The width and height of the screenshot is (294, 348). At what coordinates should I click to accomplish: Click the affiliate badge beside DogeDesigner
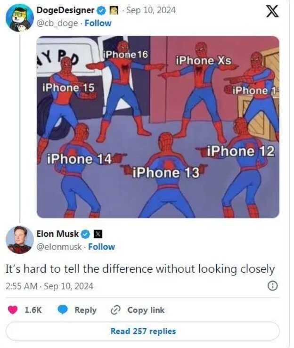pos(114,11)
